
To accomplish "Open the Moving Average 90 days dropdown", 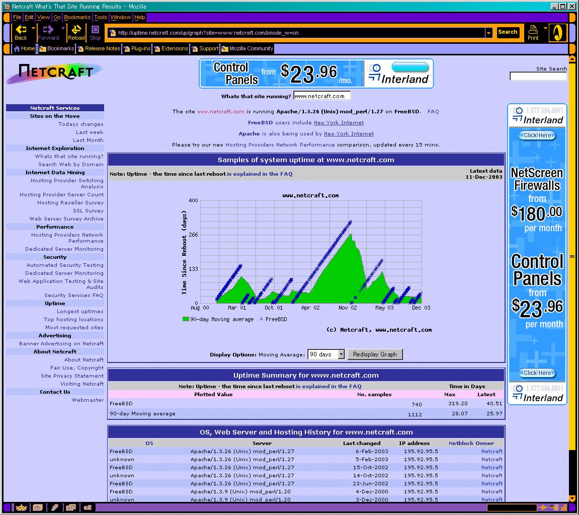I will point(326,354).
